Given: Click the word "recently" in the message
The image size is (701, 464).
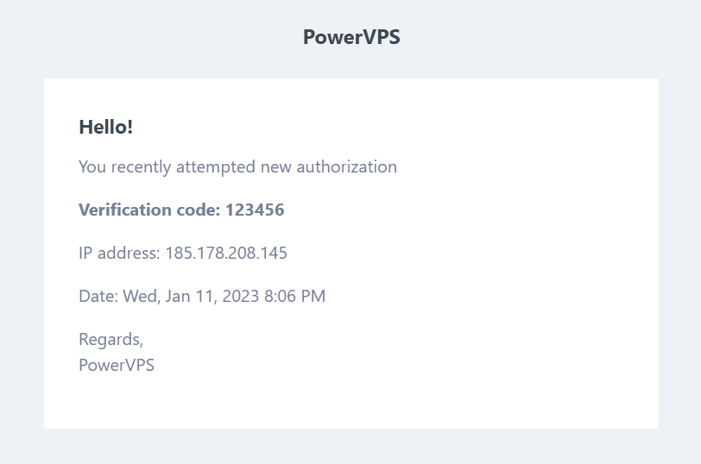Looking at the screenshot, I should click(141, 167).
